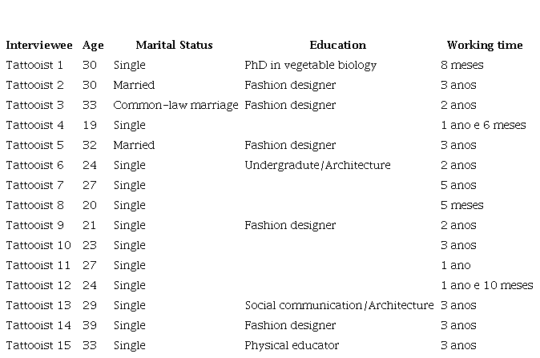The width and height of the screenshot is (540, 358).
Task: Click the Tattooist 4 row label
Action: pos(34,125)
